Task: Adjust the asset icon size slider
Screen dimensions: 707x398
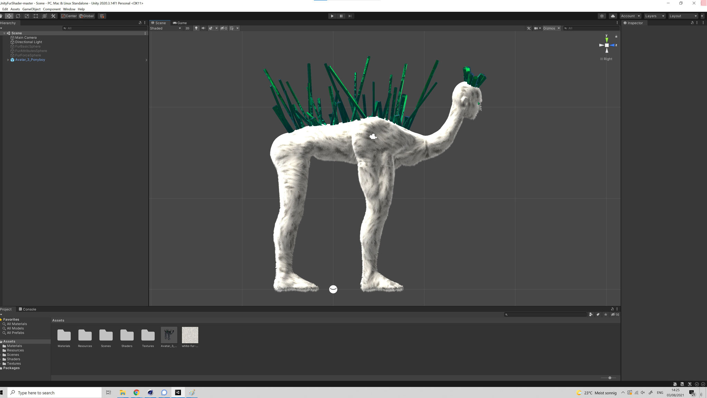Action: point(610,378)
